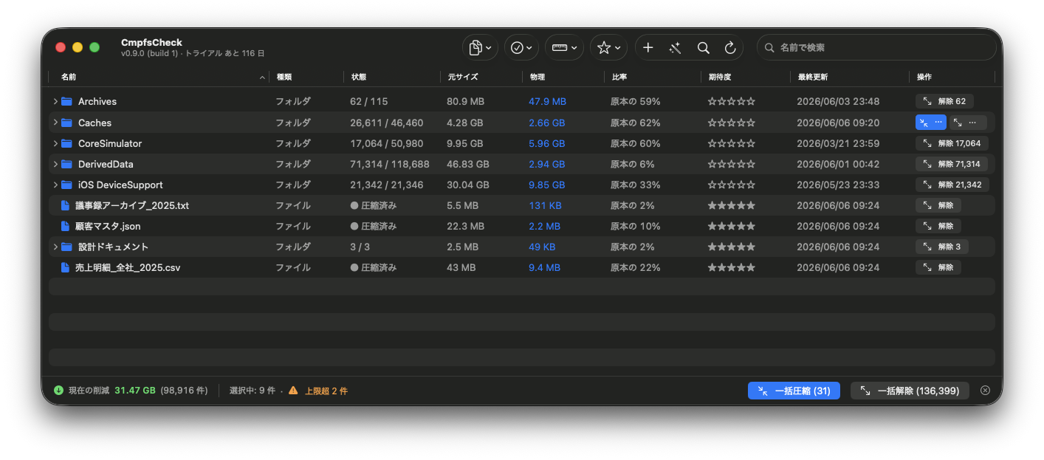1044x460 pixels.
Task: Click the blue compress button in Caches row
Action: coord(931,123)
